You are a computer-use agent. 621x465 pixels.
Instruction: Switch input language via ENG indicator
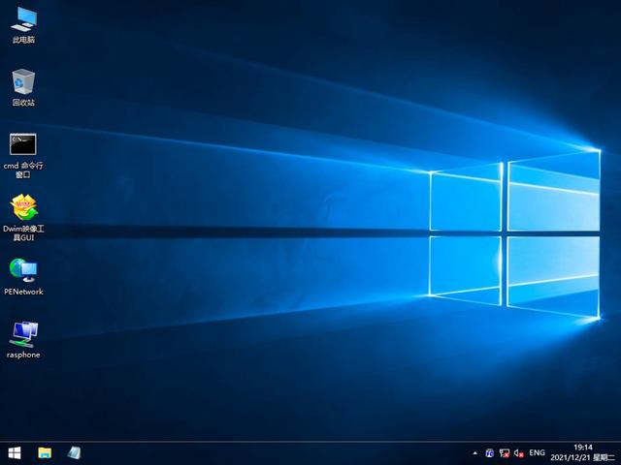(x=537, y=452)
